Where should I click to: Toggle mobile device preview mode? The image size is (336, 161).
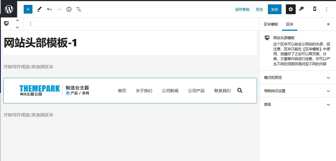pyautogui.click(x=314, y=9)
